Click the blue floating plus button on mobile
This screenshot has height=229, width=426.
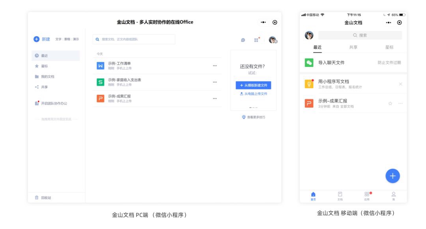(x=392, y=176)
